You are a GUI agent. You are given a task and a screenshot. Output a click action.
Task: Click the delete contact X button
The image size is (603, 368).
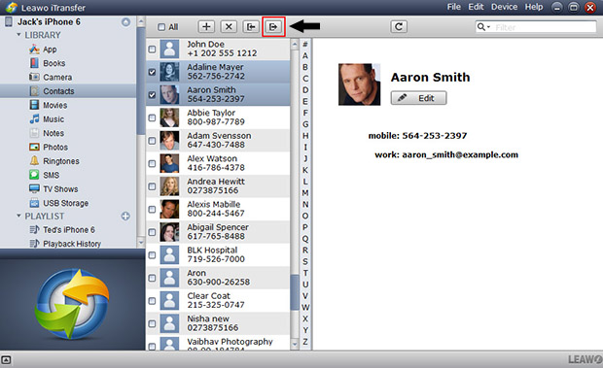[x=229, y=26]
